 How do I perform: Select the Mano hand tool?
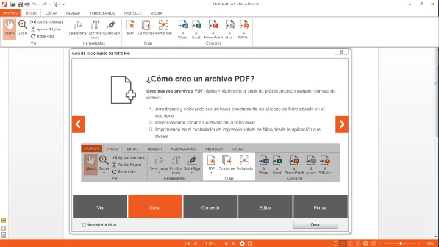click(10, 29)
